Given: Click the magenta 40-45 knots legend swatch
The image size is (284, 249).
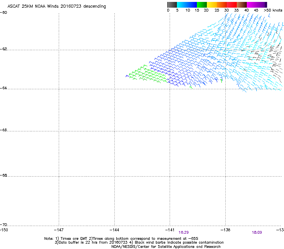Looking at the screenshot, I should click(252, 5).
